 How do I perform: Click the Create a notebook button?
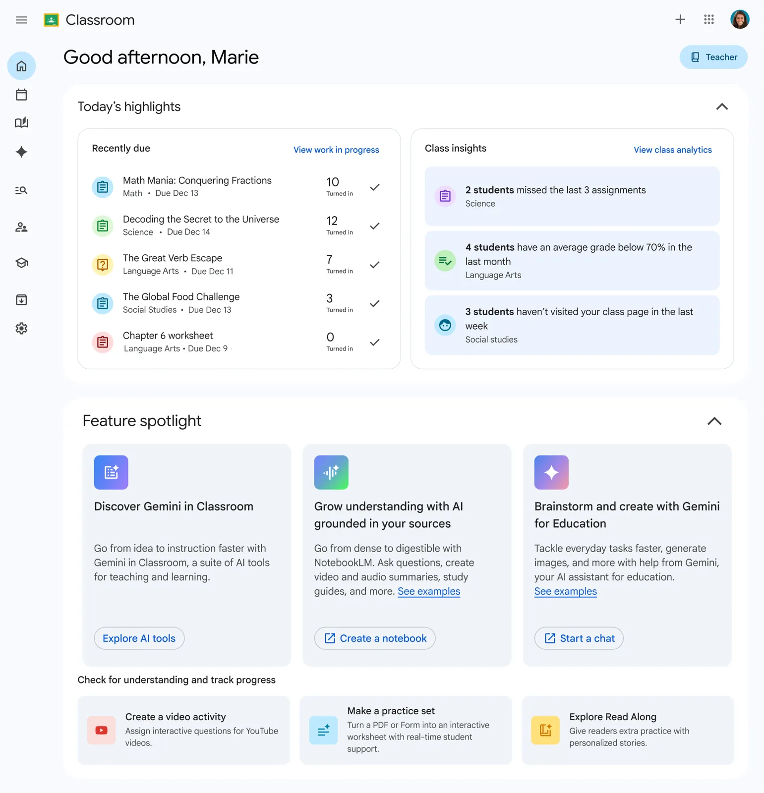pos(375,638)
